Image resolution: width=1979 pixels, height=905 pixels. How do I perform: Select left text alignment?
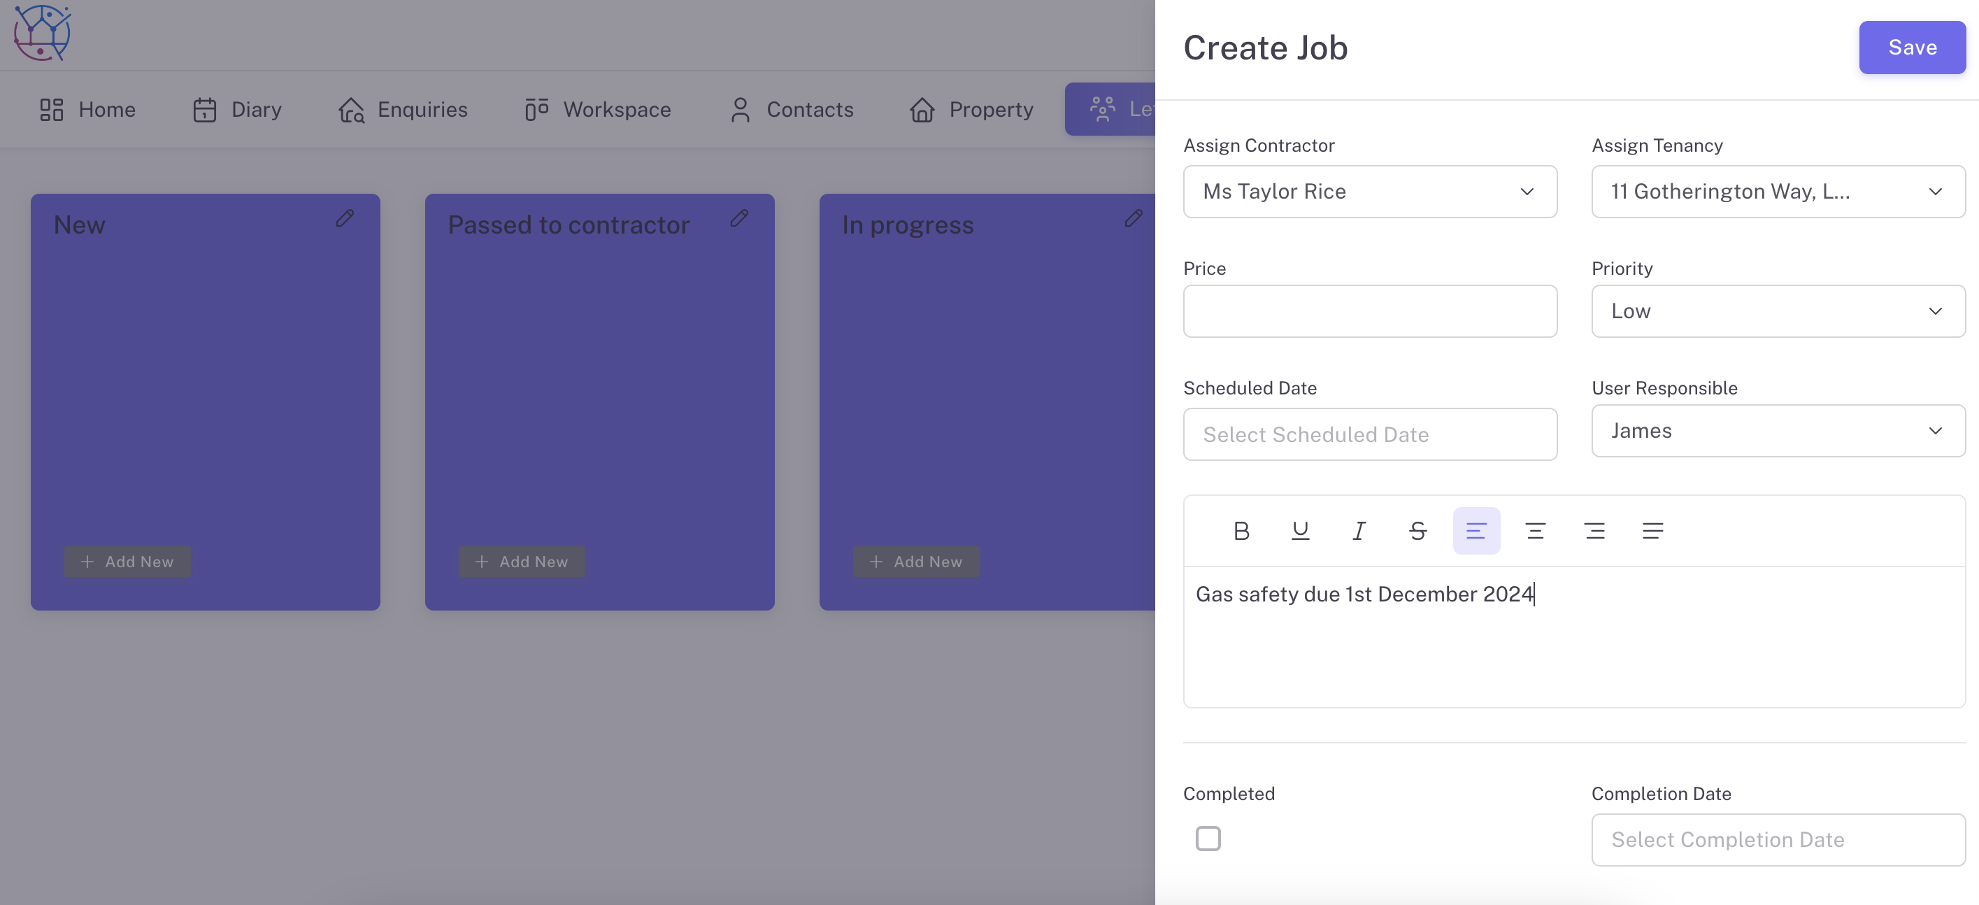pyautogui.click(x=1476, y=531)
